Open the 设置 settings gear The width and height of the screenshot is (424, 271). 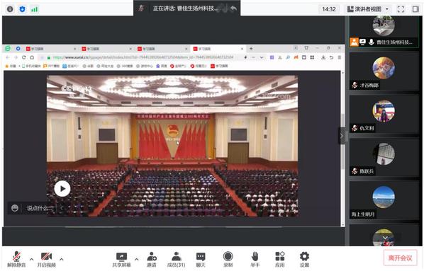coord(304,256)
